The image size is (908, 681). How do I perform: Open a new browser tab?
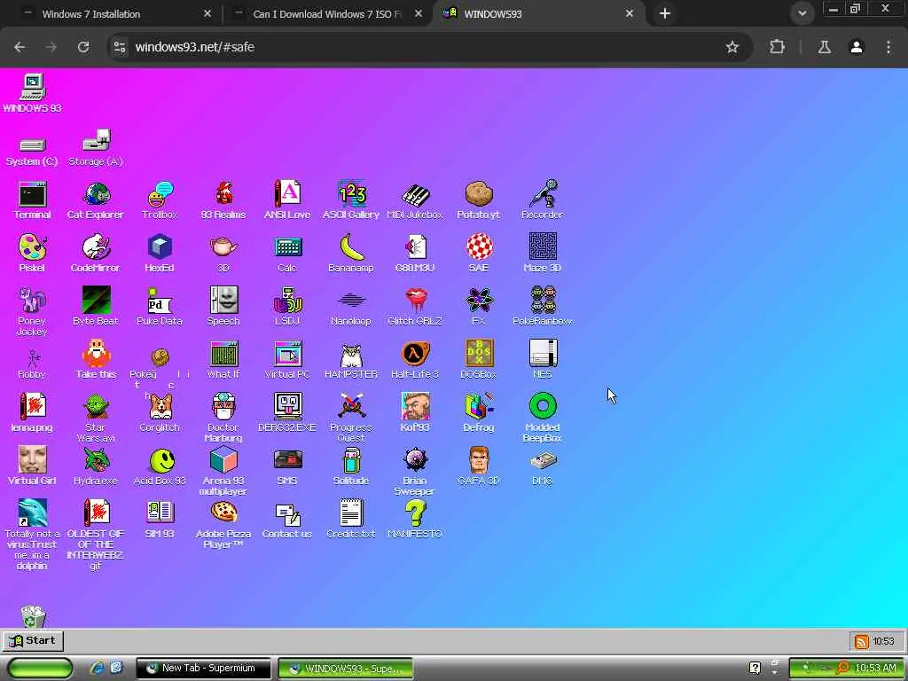(665, 13)
